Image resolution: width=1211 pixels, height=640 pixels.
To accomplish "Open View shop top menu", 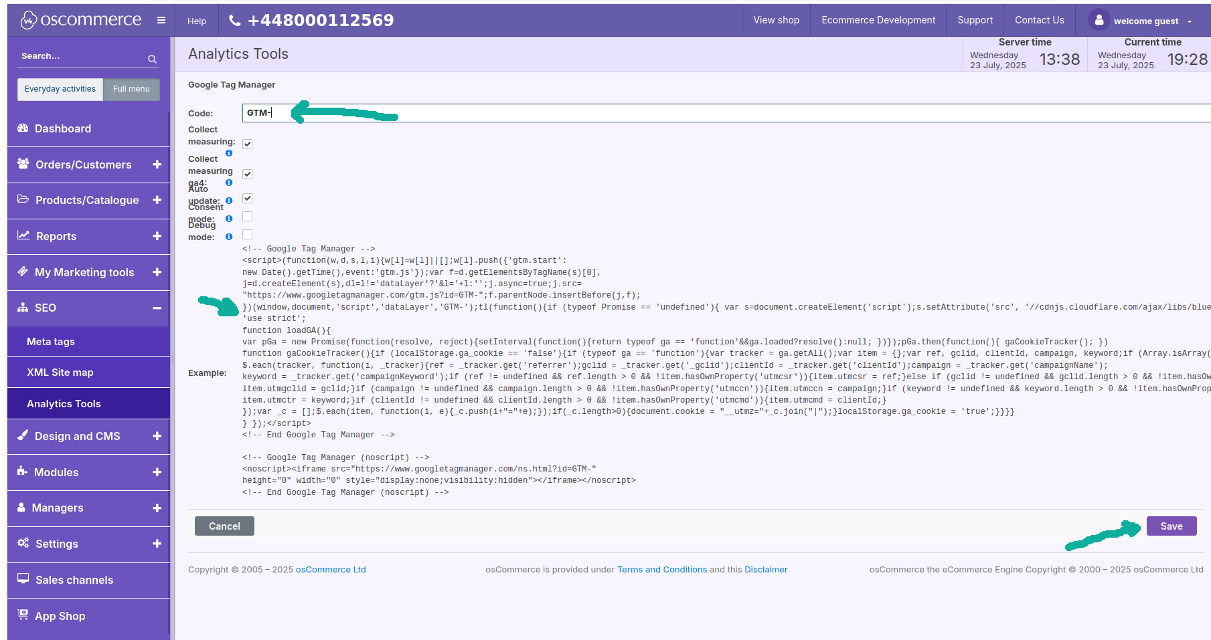I will tap(777, 20).
